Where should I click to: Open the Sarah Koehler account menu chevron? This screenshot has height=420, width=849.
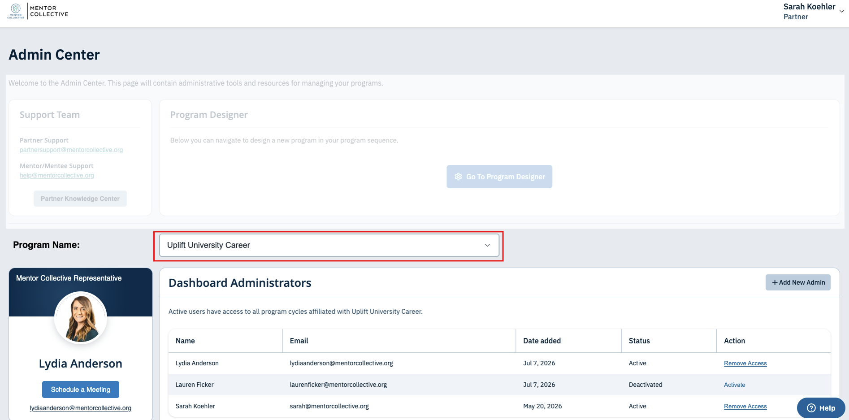[x=842, y=12]
